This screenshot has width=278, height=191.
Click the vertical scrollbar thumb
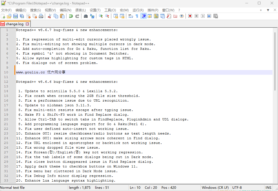[275, 62]
